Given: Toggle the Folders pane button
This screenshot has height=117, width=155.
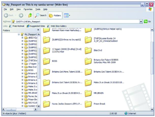Looking at the screenshot, I should point(55,16).
